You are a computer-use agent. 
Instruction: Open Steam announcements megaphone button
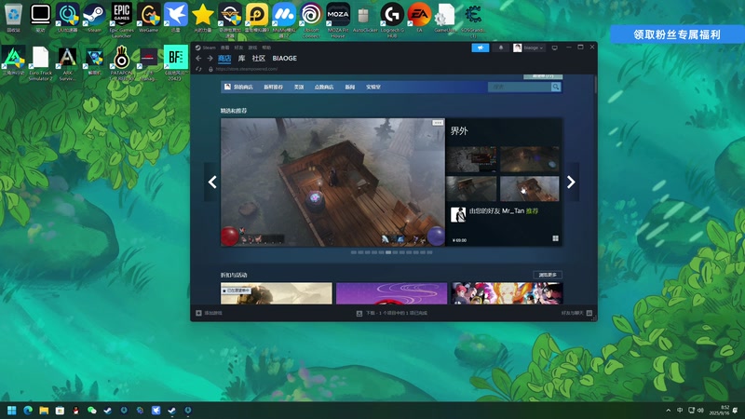[x=481, y=47]
